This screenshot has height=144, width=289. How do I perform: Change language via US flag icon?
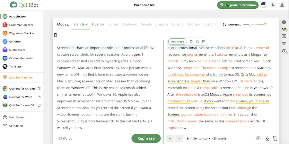coord(264,5)
